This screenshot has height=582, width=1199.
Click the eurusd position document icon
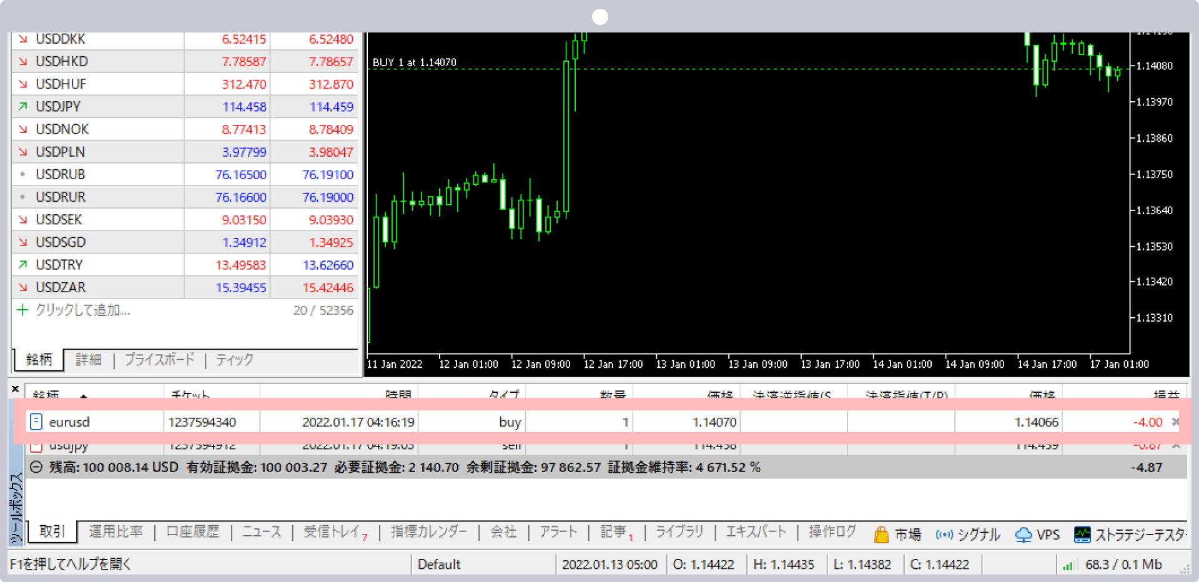coord(36,422)
